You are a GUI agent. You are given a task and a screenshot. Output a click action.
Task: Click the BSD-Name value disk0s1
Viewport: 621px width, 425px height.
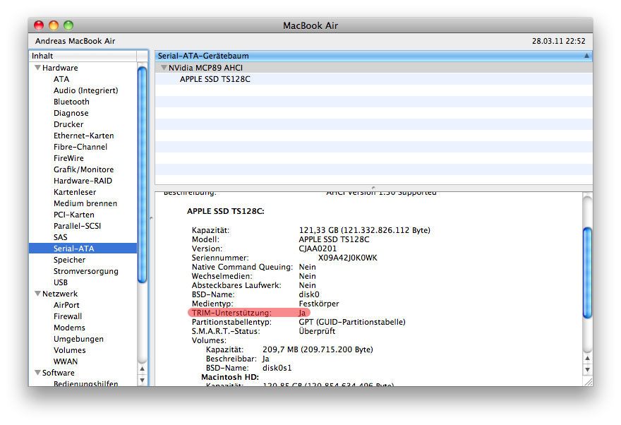coord(277,368)
